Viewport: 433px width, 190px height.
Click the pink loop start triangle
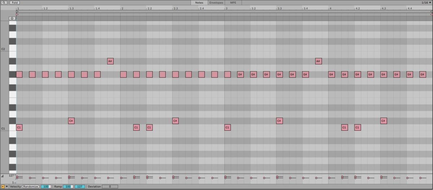[17, 15]
